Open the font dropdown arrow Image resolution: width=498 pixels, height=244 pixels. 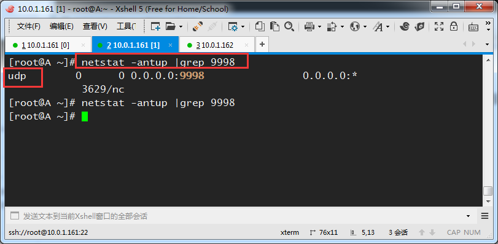coord(388,26)
